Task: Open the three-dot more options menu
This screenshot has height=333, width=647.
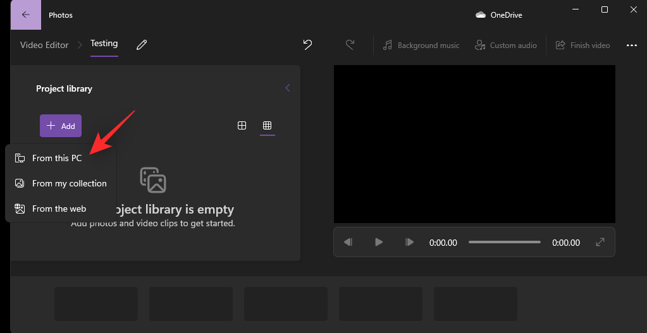Action: (x=632, y=45)
